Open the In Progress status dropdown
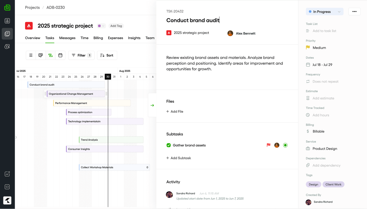This screenshot has width=367, height=209. point(324,12)
